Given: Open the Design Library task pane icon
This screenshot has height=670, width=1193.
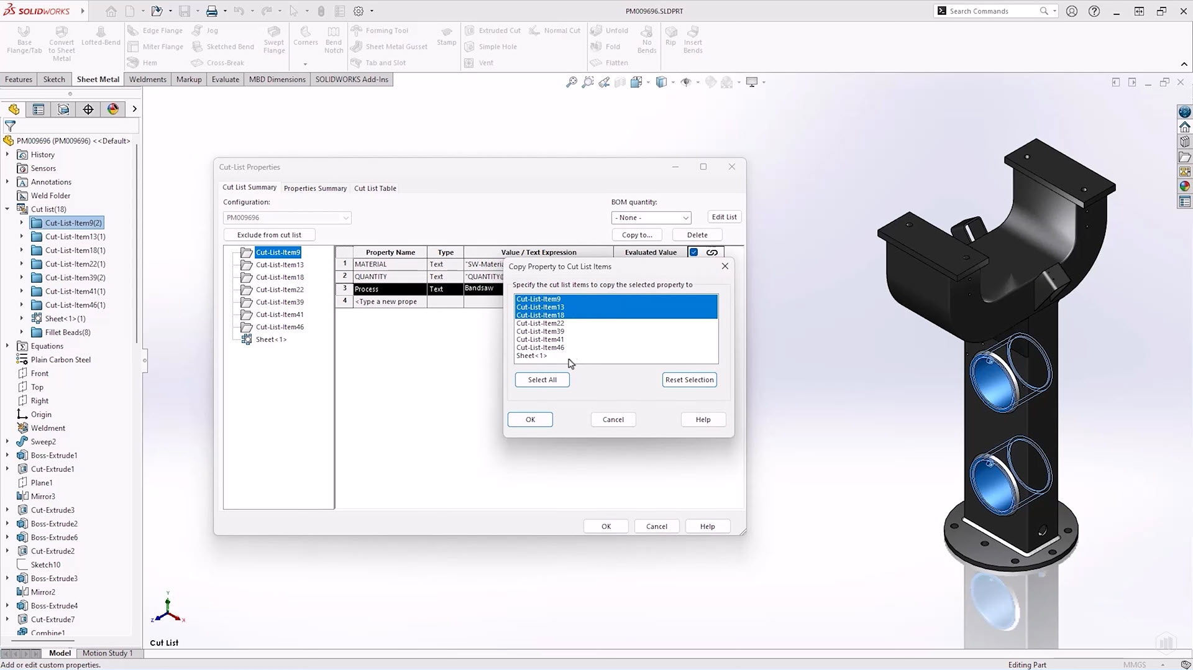Looking at the screenshot, I should tap(1185, 142).
